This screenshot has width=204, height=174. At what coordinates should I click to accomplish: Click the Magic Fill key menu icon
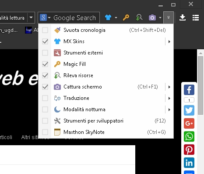pos(57,64)
